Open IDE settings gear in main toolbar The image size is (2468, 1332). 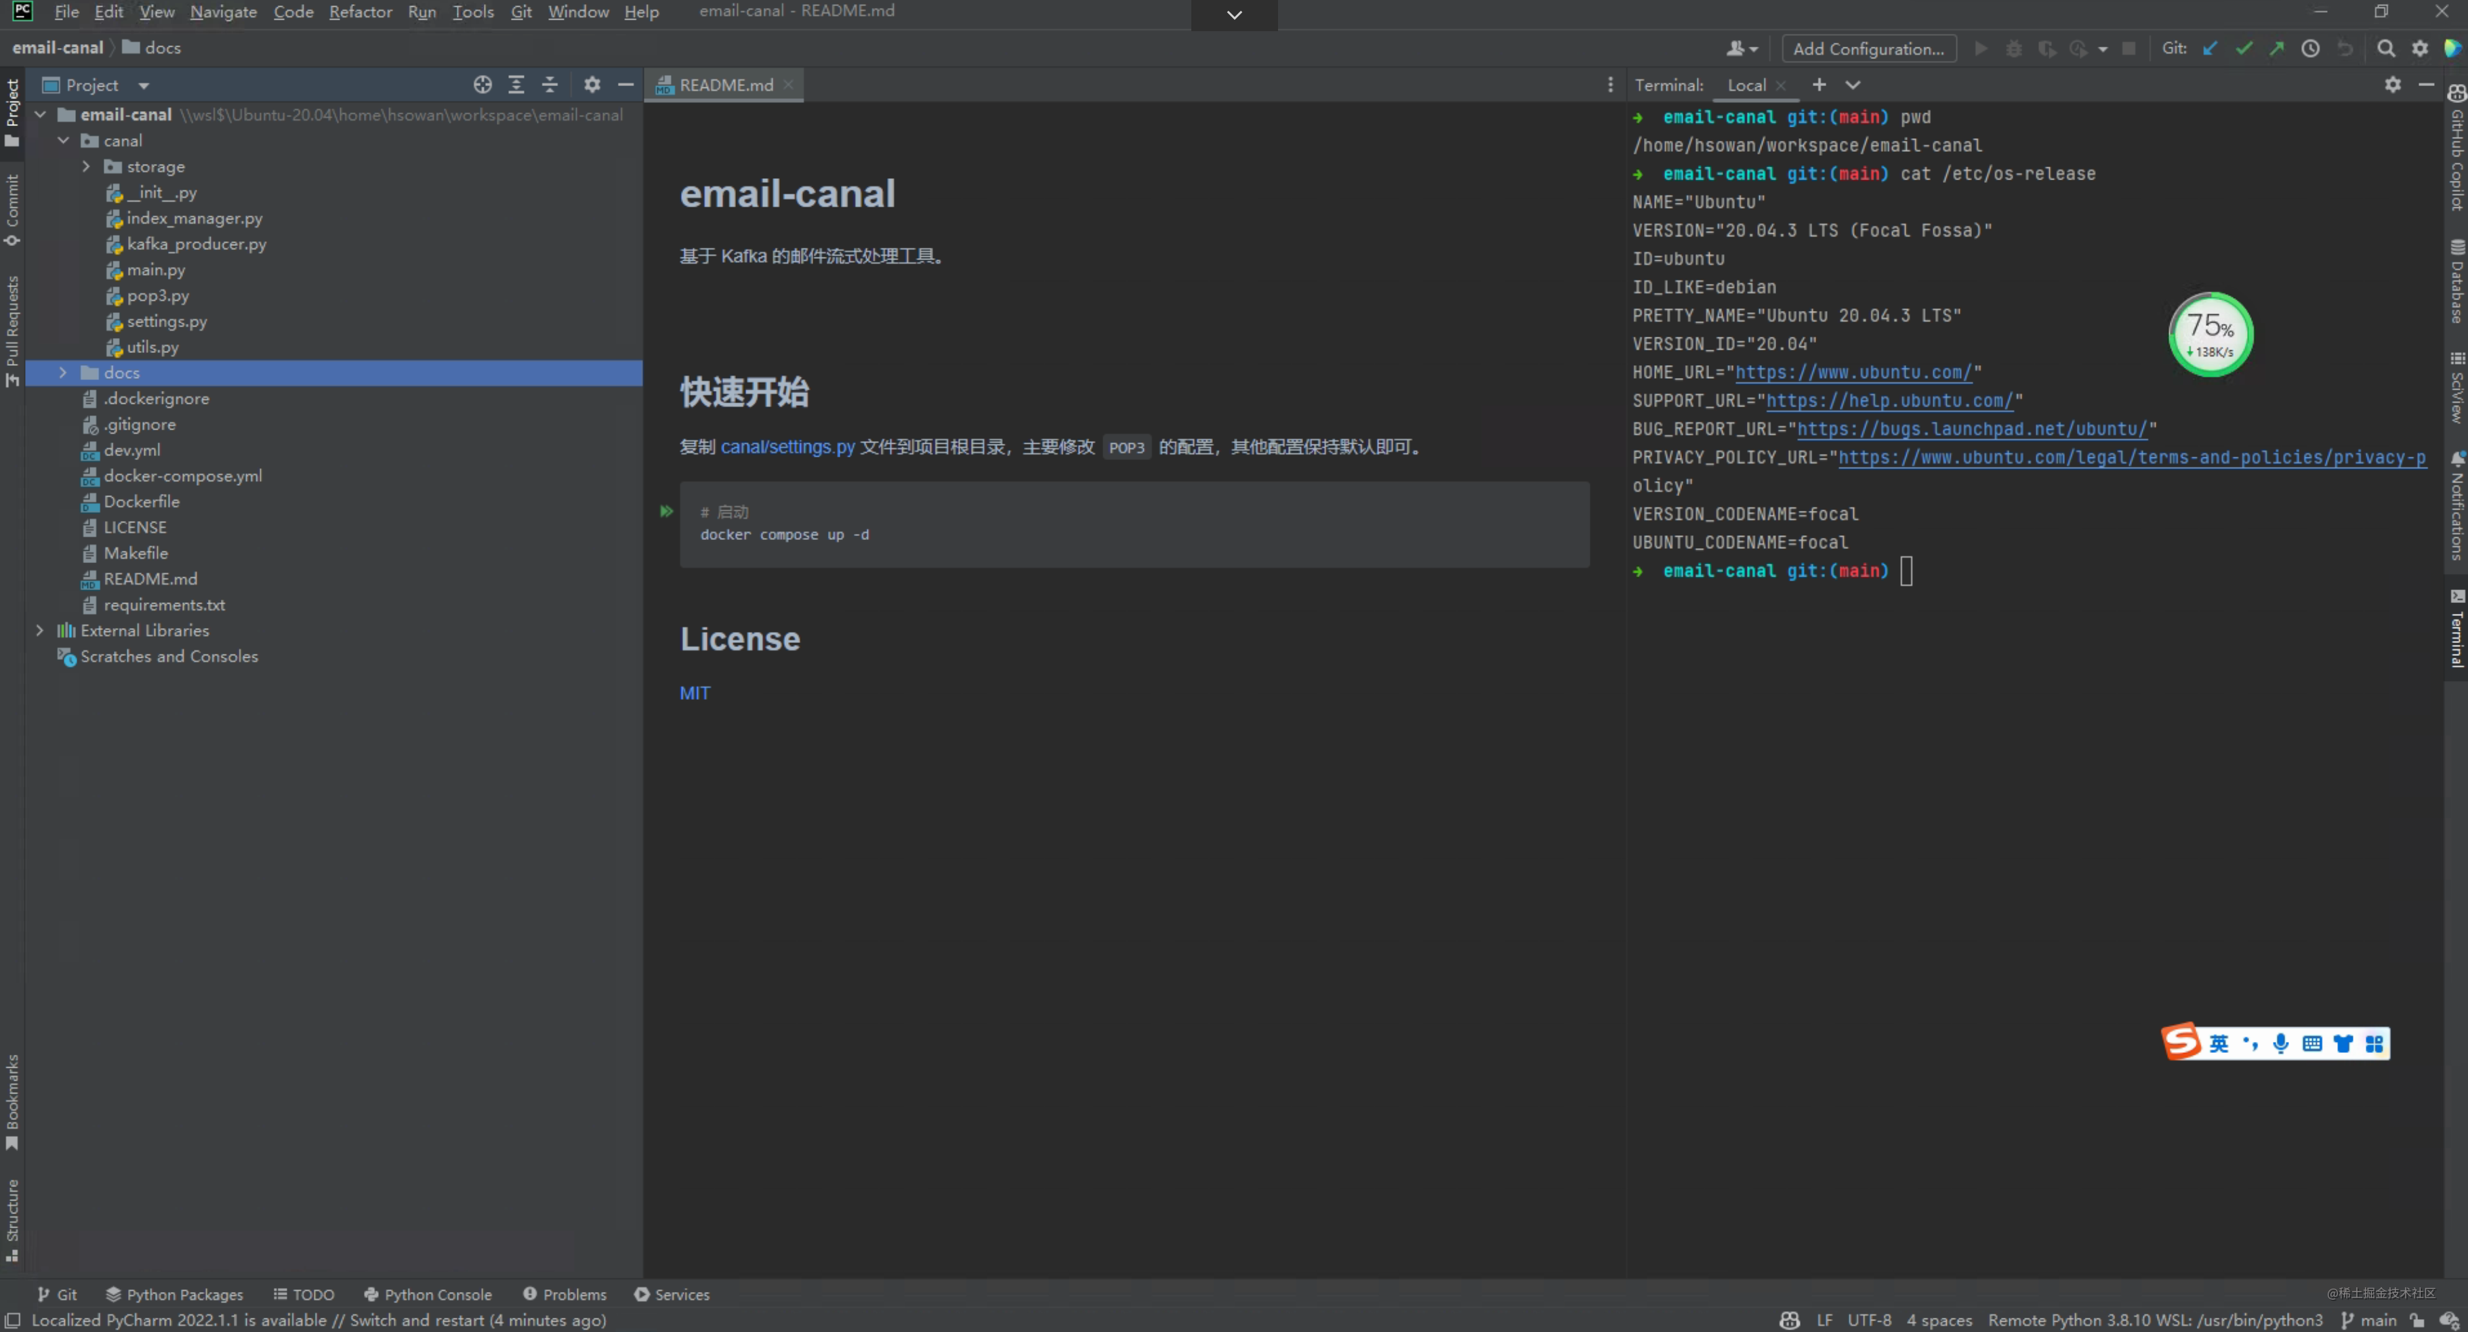click(2420, 49)
